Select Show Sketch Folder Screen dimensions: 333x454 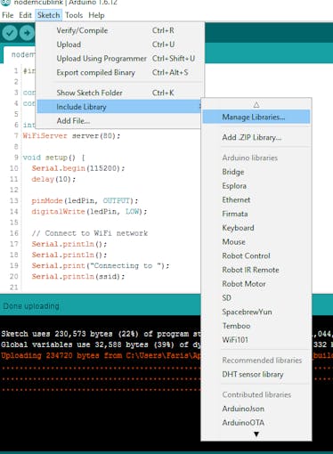click(120, 93)
